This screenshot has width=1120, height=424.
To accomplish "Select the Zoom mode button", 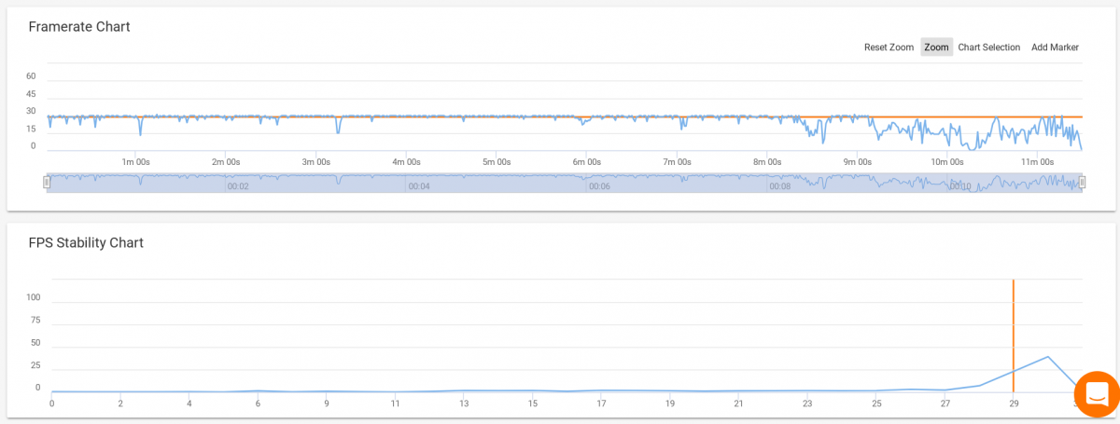I will point(936,48).
